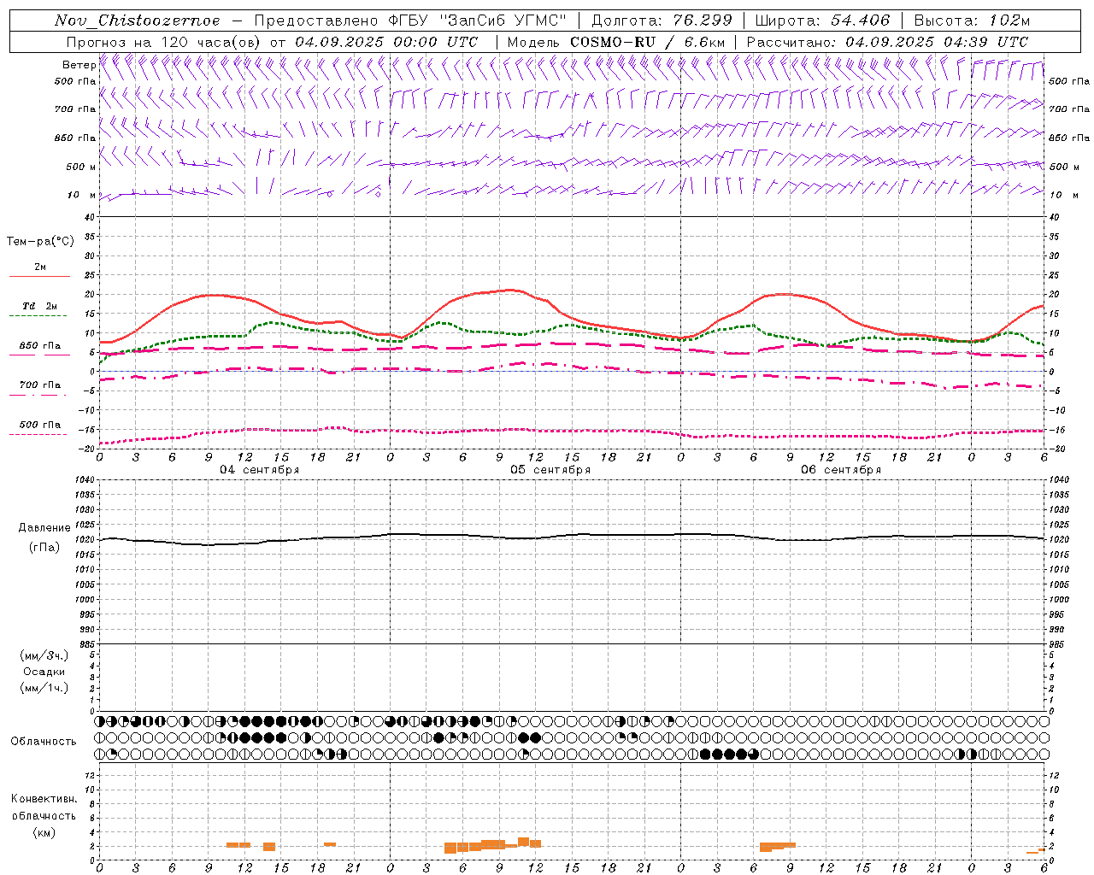
Task: Click the provider text ФГБУ "ЗапСиб УГМС"
Action: (478, 21)
